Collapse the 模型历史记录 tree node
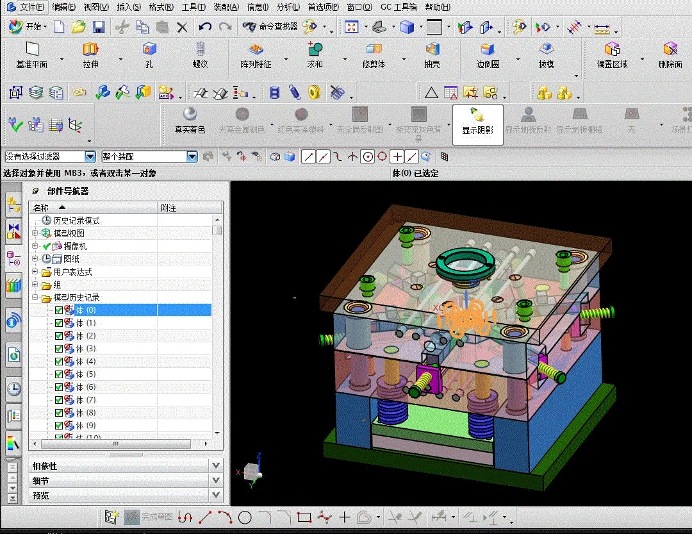The height and width of the screenshot is (534, 692). (x=35, y=297)
